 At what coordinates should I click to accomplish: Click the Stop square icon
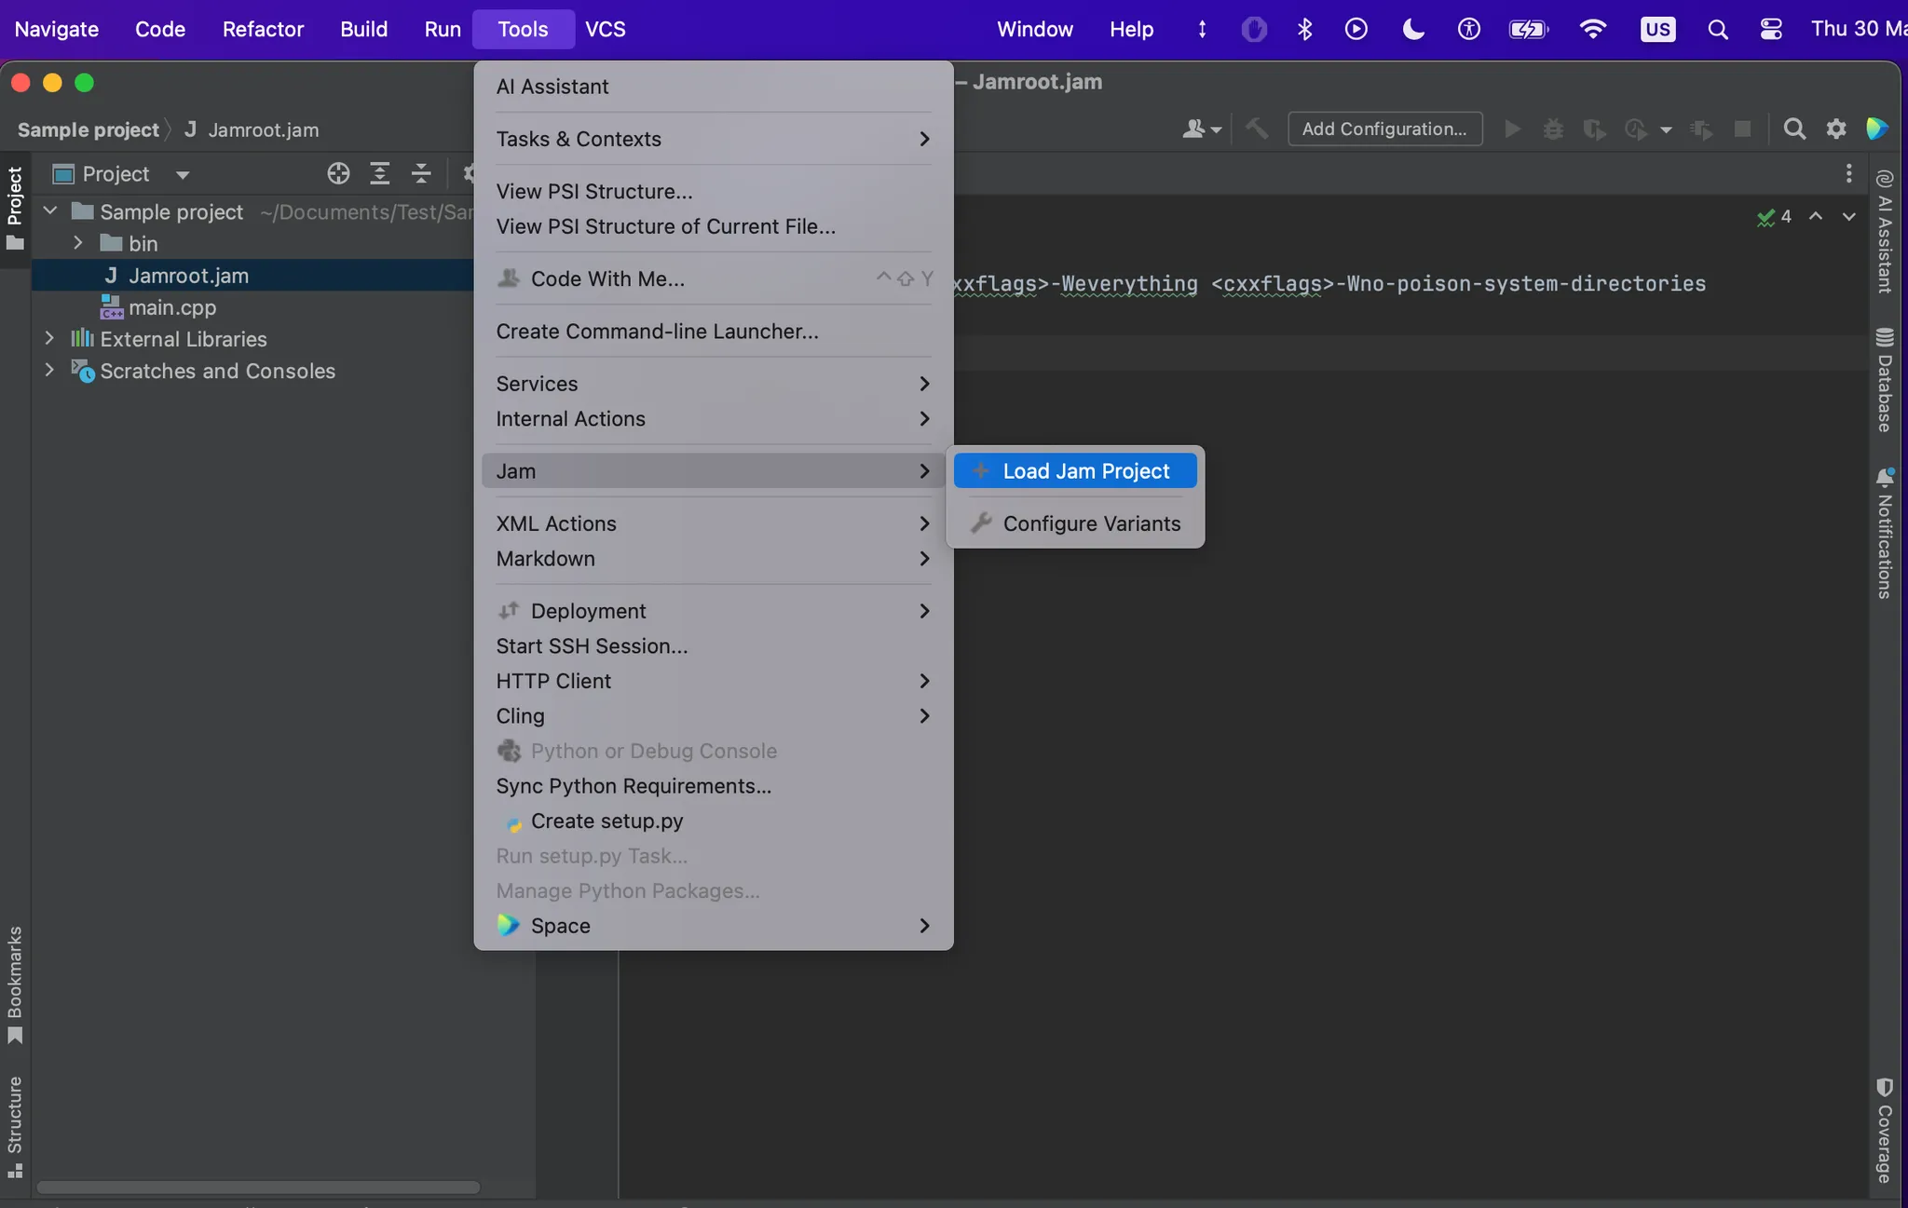click(1742, 129)
